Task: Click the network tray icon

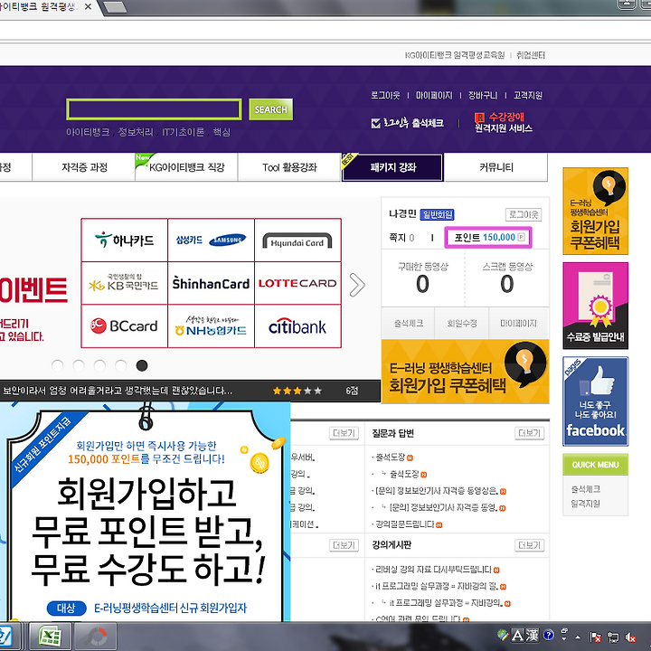Action: [613, 637]
